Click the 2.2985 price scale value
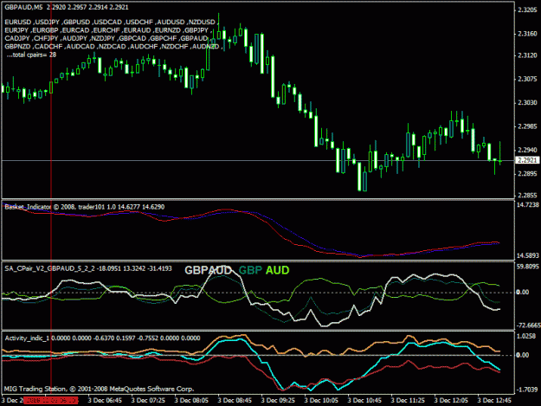The height and width of the screenshot is (406, 541). 527,126
